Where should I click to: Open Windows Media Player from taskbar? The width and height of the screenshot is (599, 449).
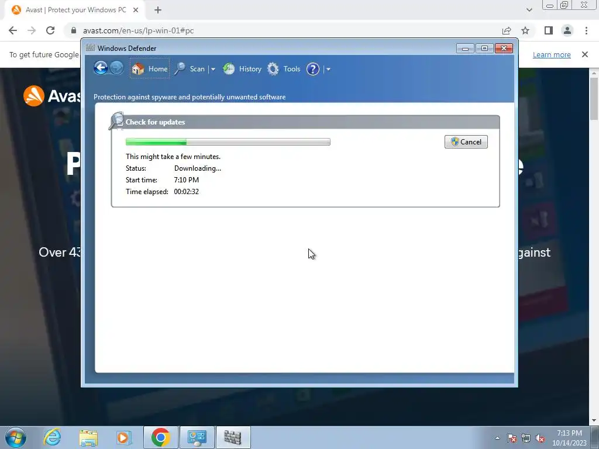pos(124,437)
